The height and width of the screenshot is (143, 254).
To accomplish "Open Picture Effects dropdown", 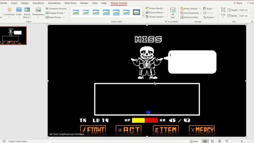I will (x=155, y=12).
